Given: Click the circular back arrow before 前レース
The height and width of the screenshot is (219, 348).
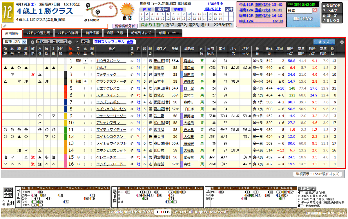Looking at the screenshot, I should [x=32, y=42].
